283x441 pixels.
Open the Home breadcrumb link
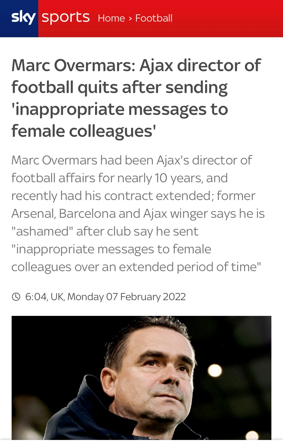111,18
